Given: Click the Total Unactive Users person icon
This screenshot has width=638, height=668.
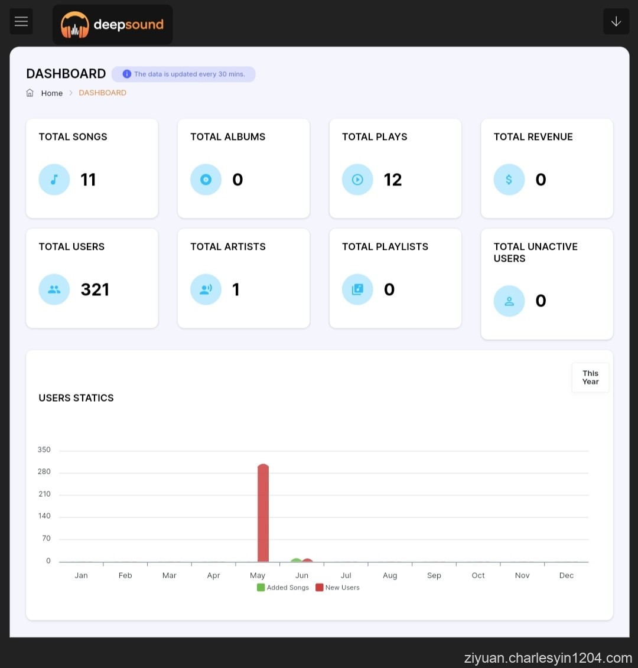Looking at the screenshot, I should pos(509,301).
